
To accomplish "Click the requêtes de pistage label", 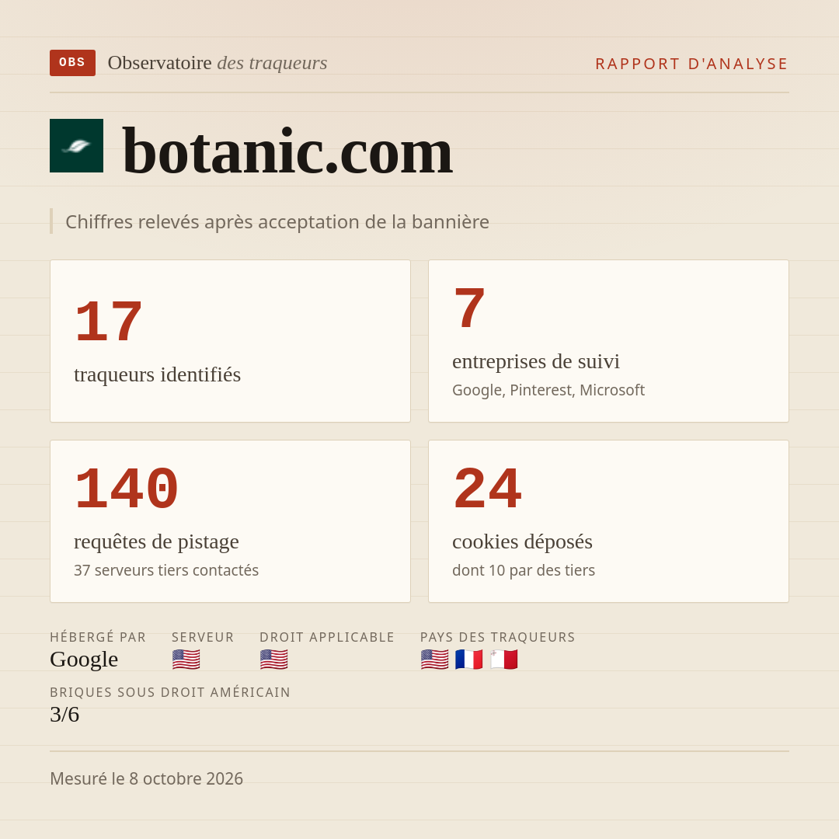I will tap(156, 541).
